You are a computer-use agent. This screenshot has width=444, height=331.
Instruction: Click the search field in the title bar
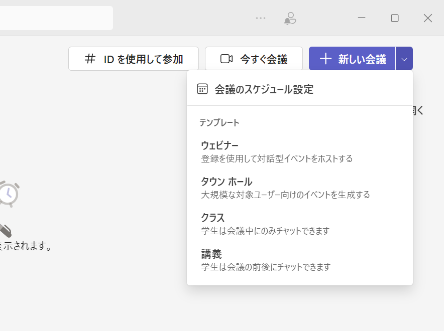click(x=56, y=18)
